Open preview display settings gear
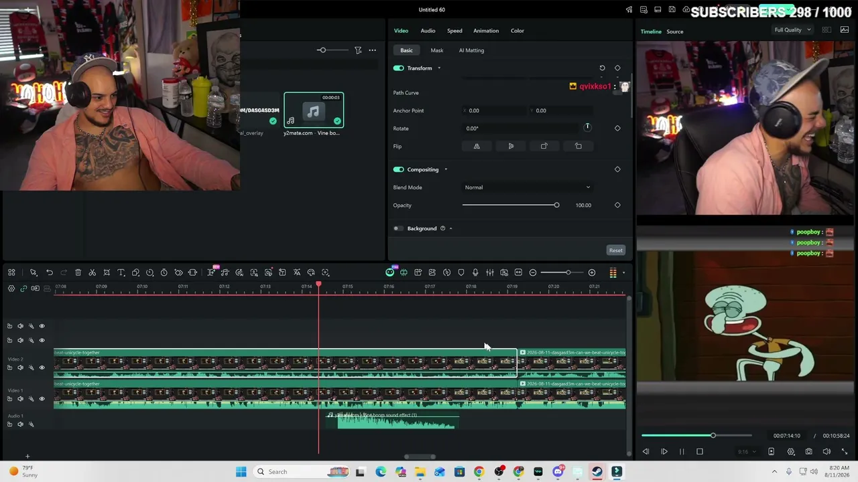This screenshot has width=858, height=482. [x=791, y=452]
